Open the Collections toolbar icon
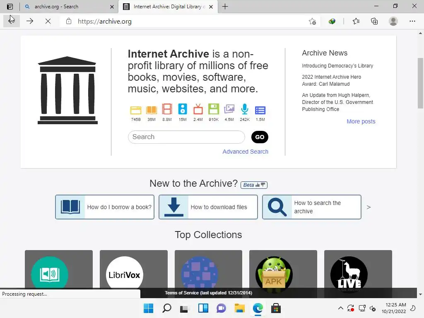Image resolution: width=424 pixels, height=318 pixels. (x=374, y=21)
